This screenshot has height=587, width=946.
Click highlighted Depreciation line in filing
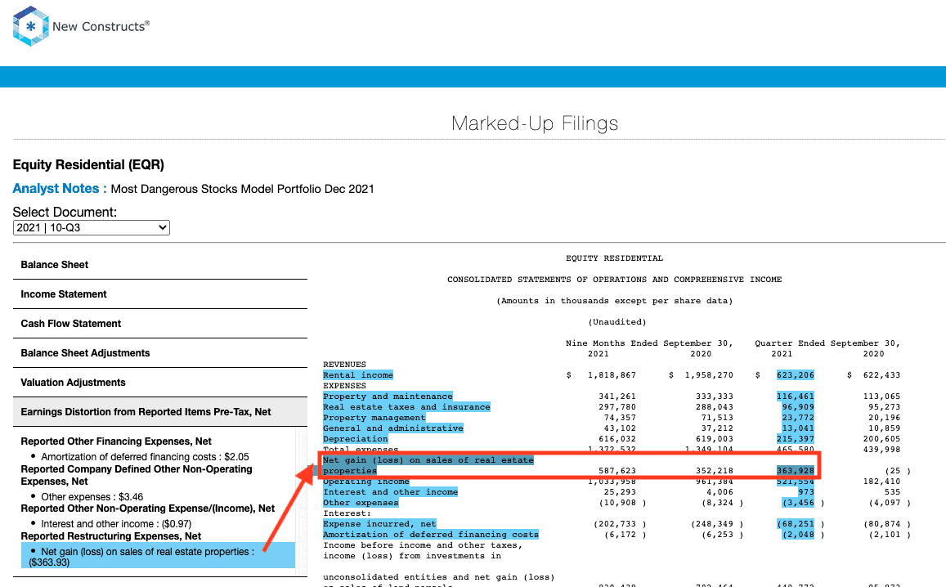point(356,439)
